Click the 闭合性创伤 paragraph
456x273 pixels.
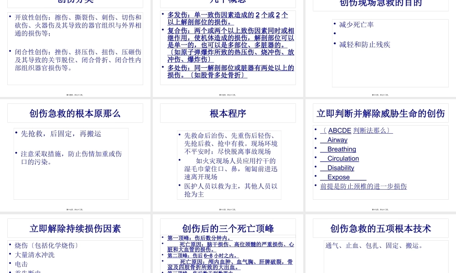[78, 60]
